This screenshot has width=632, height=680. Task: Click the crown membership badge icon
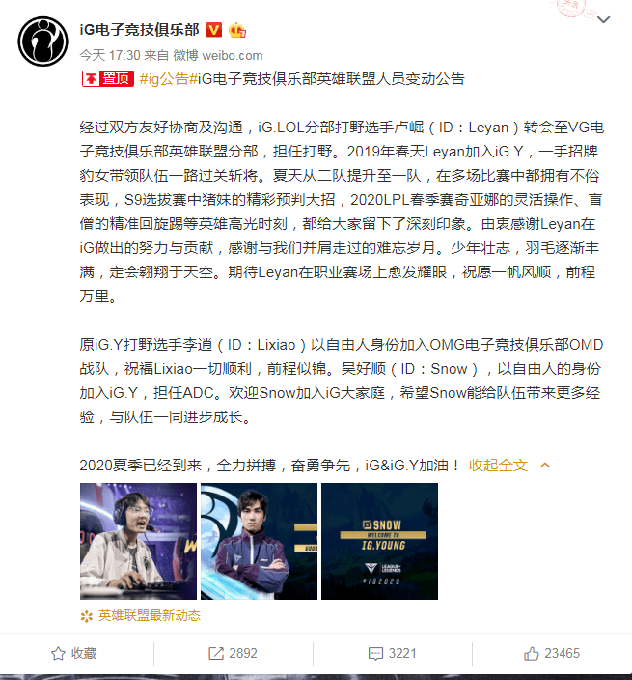click(x=237, y=30)
